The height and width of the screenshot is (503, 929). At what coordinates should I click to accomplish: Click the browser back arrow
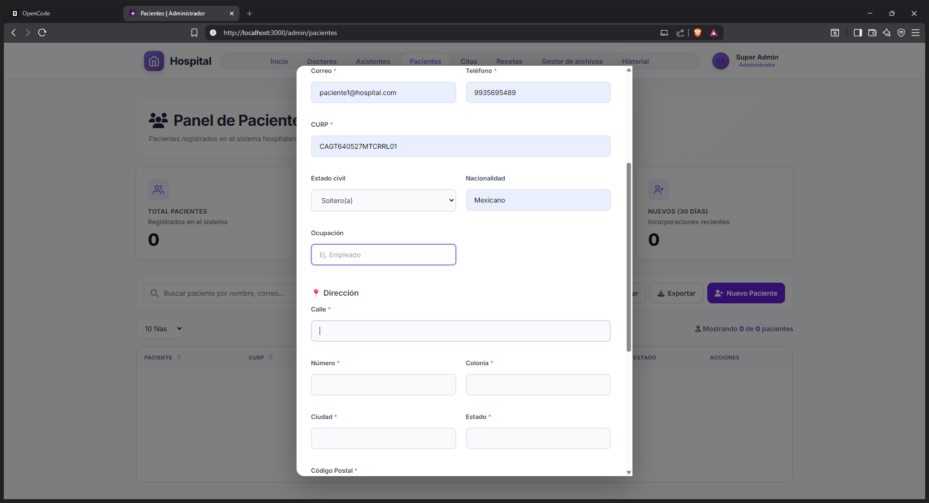(13, 33)
